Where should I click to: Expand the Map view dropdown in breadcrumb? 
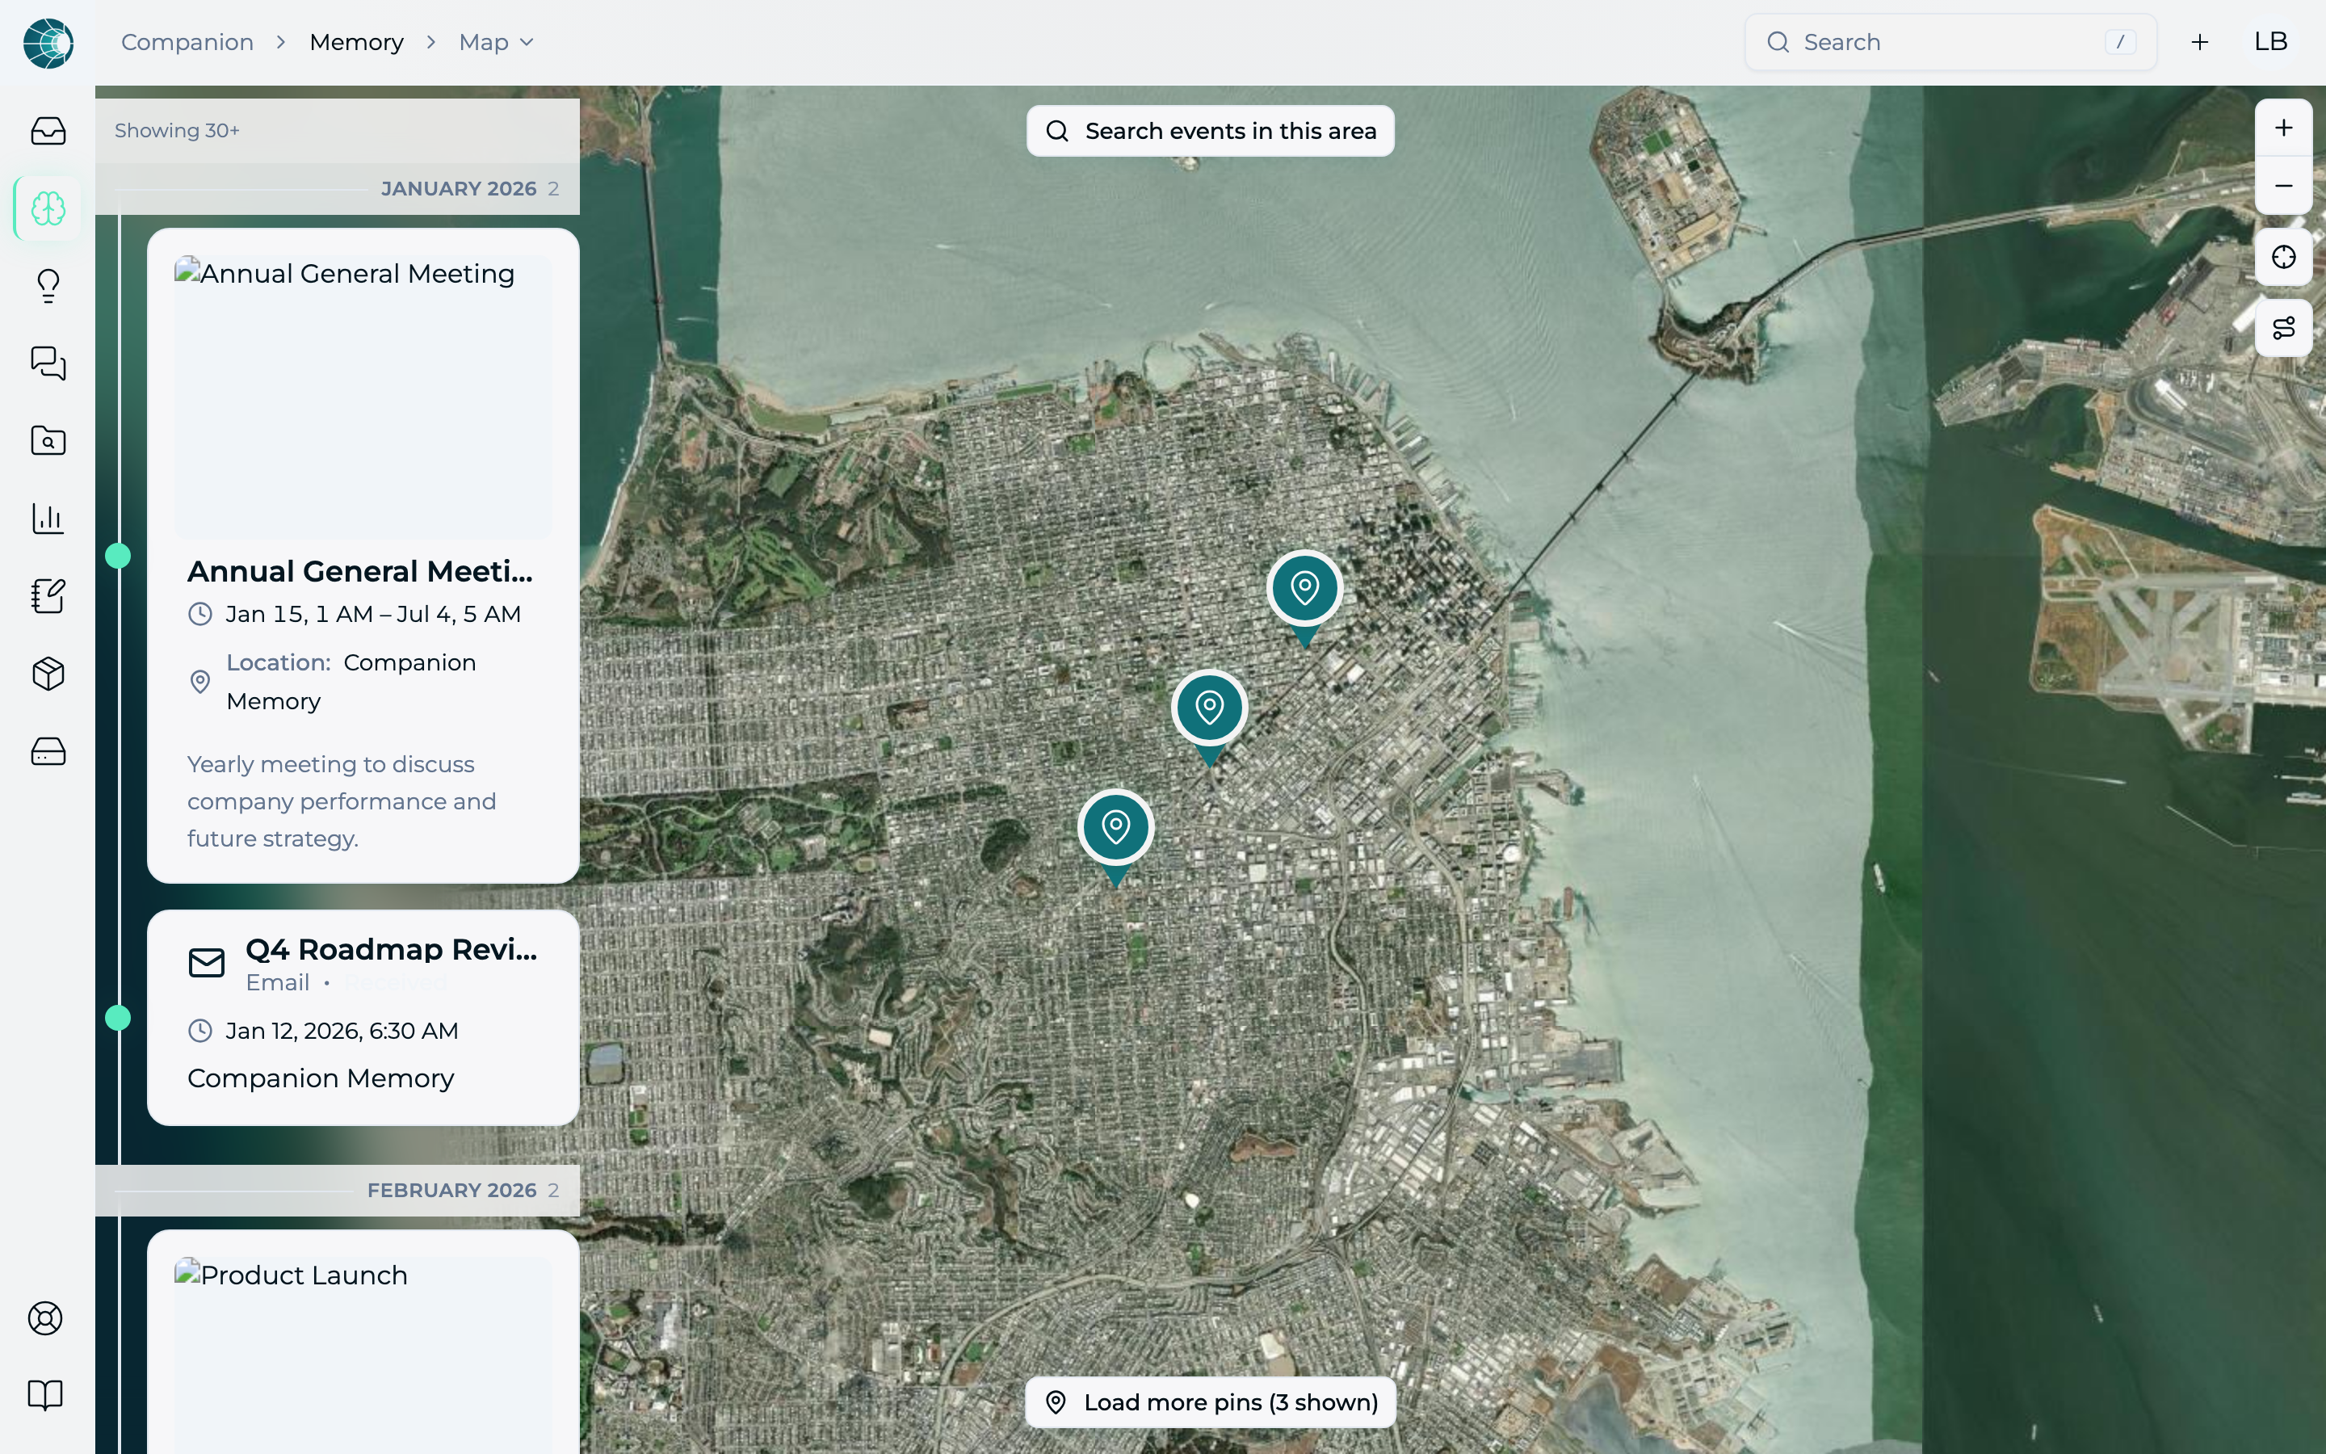496,42
